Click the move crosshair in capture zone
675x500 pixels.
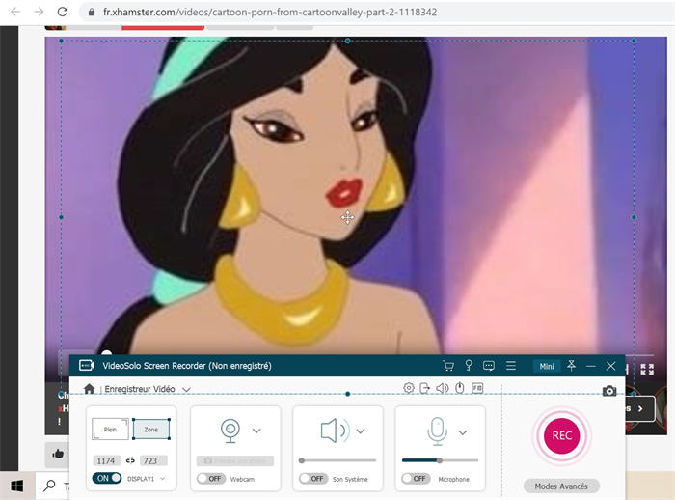pyautogui.click(x=347, y=217)
